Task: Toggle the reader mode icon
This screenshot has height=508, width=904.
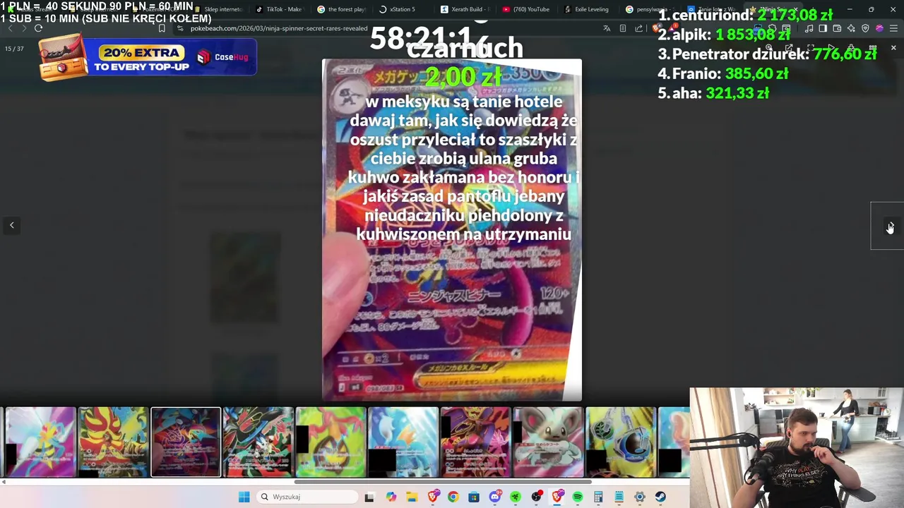Action: point(622,28)
